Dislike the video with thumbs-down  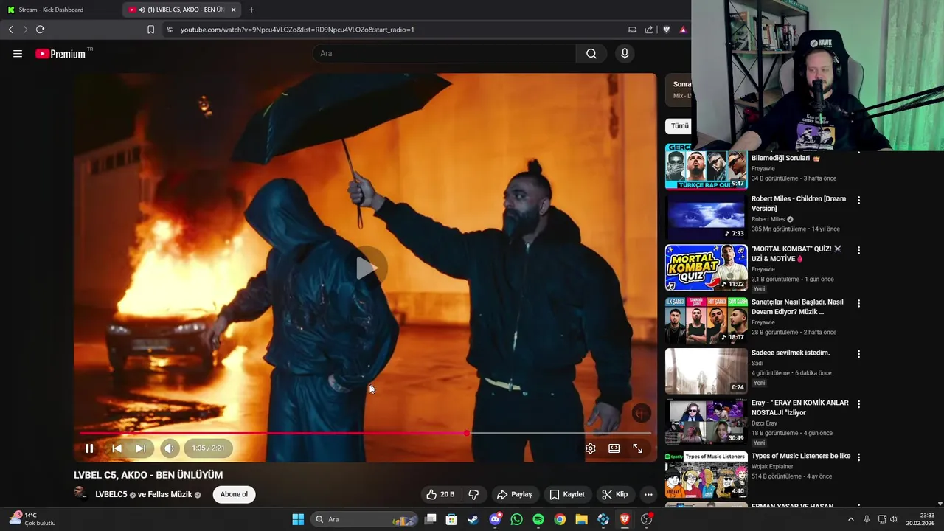click(474, 494)
